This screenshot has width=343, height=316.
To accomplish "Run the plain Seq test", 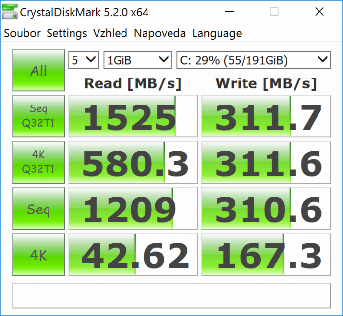I will pos(38,210).
